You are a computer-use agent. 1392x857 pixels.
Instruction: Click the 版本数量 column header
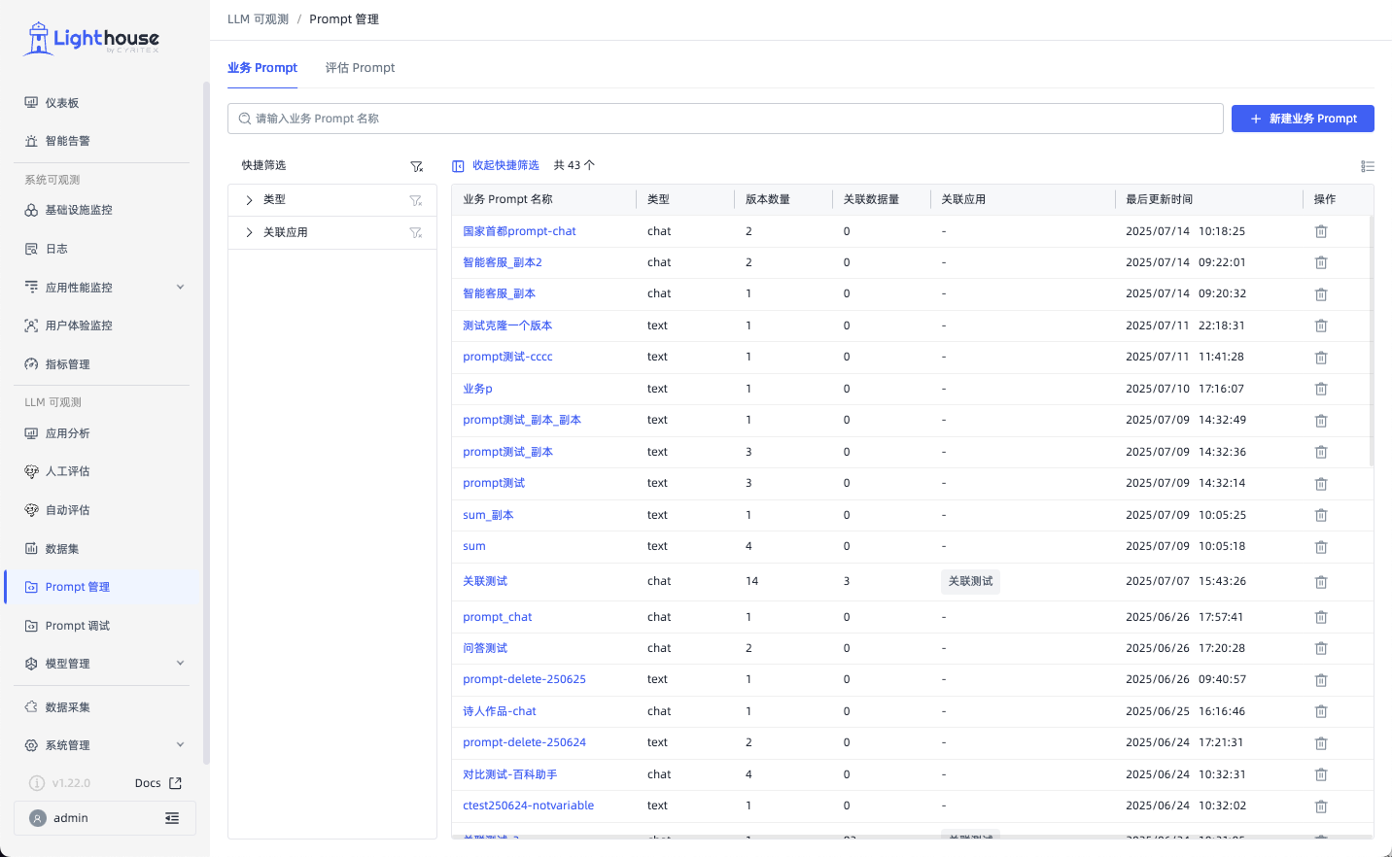(x=768, y=199)
